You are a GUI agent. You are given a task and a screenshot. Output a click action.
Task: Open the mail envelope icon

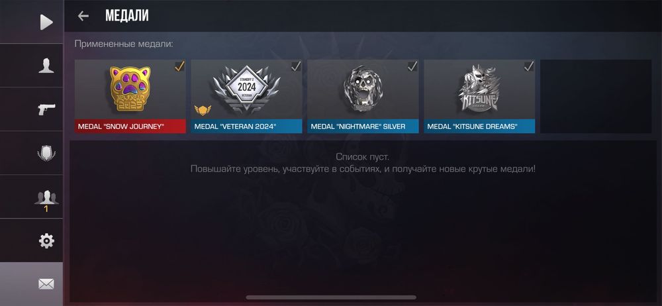click(46, 284)
